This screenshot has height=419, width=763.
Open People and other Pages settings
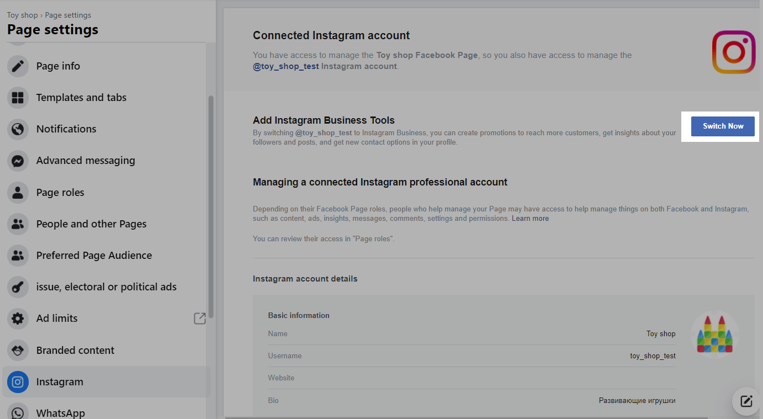point(91,224)
